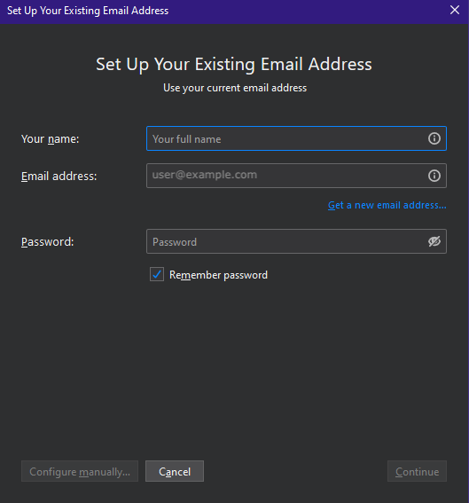Close the email setup dialog with X
This screenshot has width=469, height=503.
click(455, 10)
